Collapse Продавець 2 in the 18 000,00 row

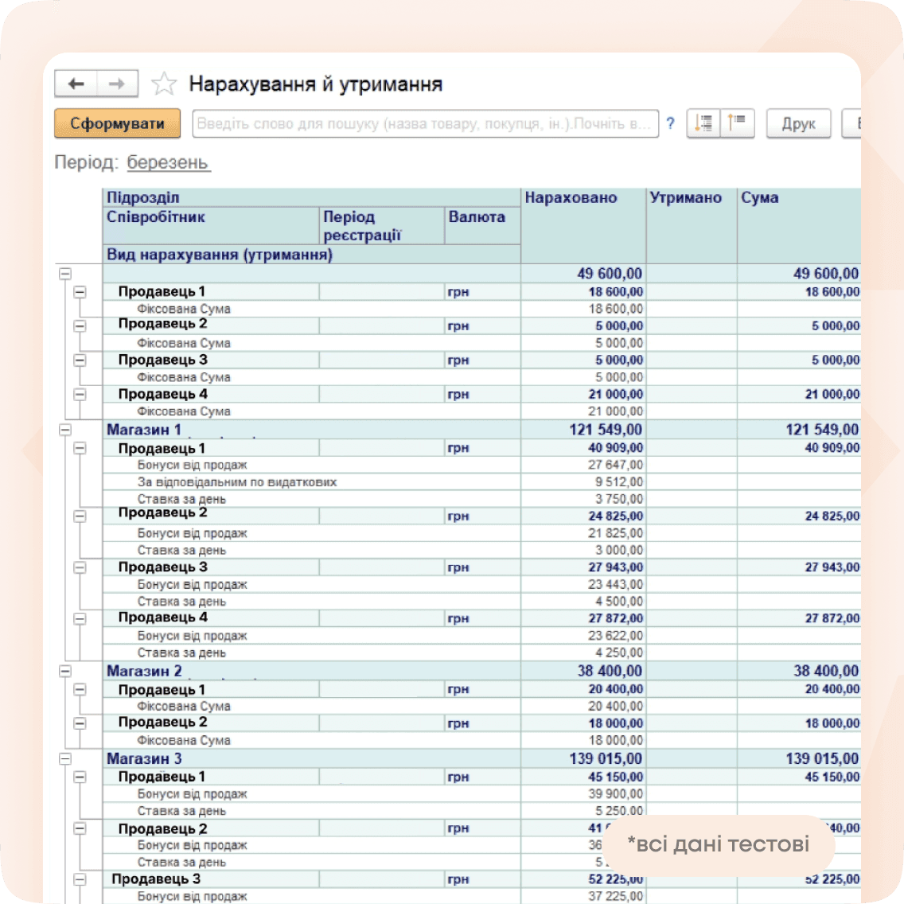point(80,723)
